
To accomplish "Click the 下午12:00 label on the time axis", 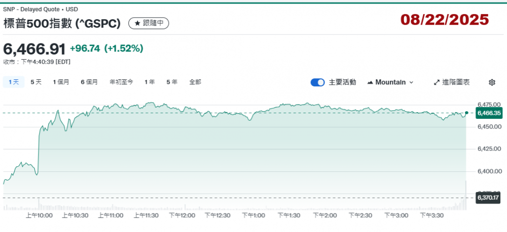I will click(x=182, y=215).
